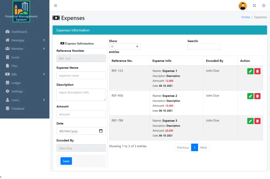270x179 pixels.
Task: Edit Expense 3 with the green icon
Action: (x=250, y=121)
